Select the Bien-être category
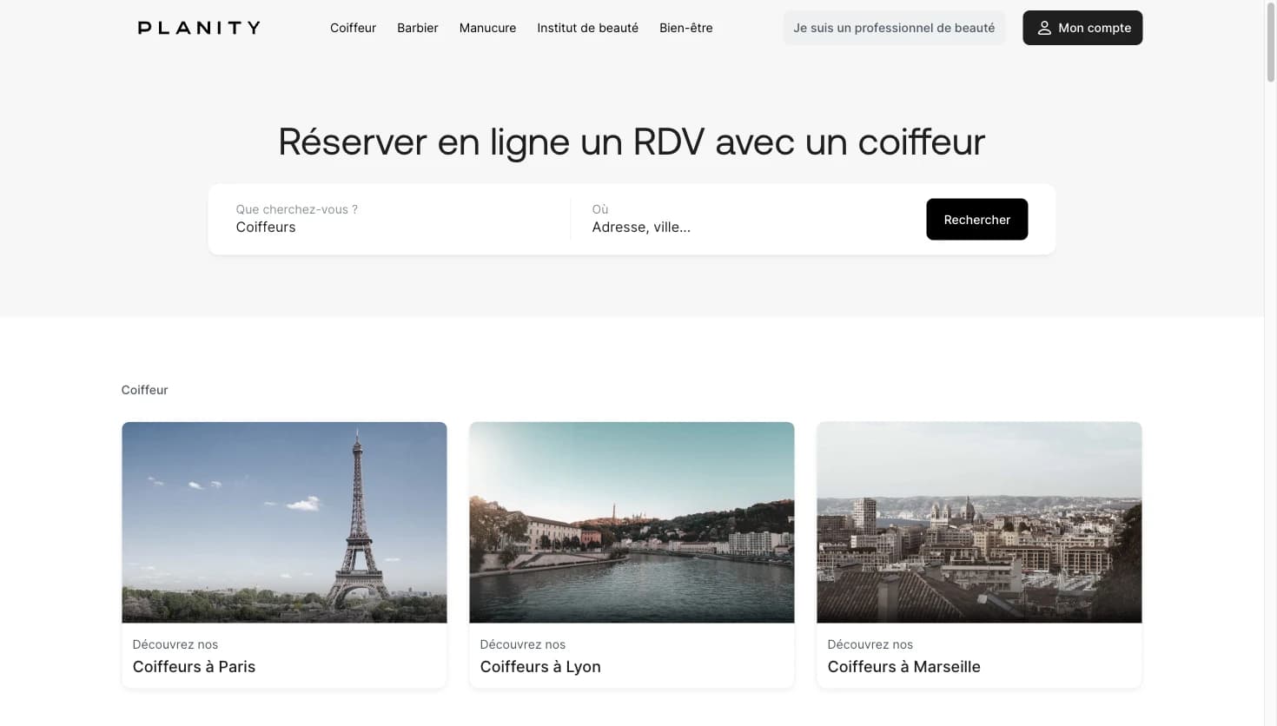This screenshot has height=726, width=1277. coord(685,28)
